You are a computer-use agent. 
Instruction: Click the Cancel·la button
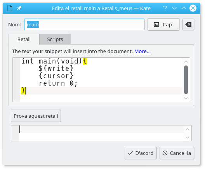pos(177,153)
